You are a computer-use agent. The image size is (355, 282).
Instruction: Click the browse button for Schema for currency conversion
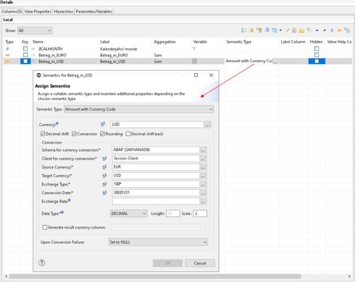202,150
